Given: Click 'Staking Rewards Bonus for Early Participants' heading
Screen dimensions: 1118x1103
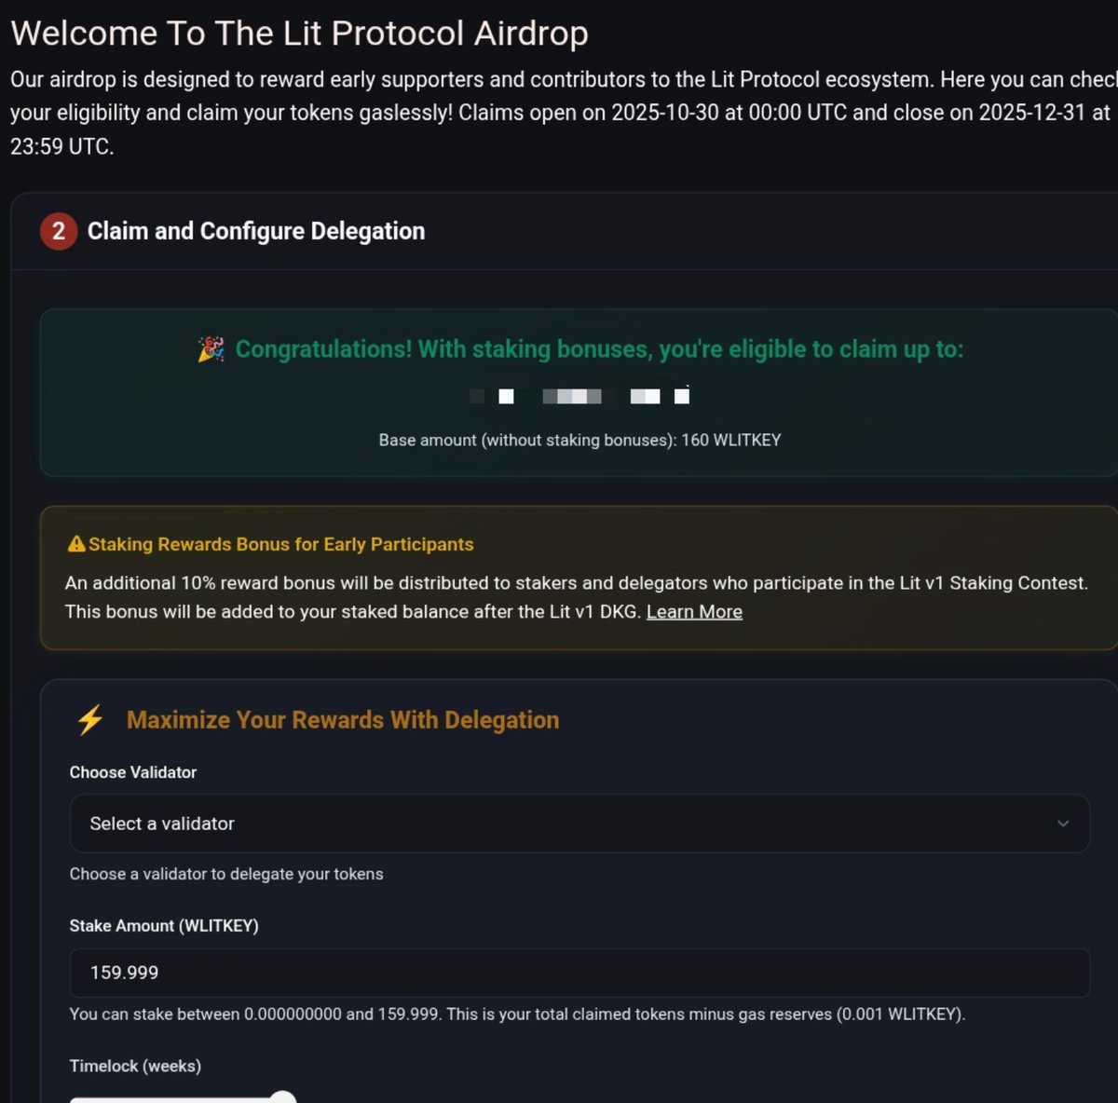Looking at the screenshot, I should pyautogui.click(x=280, y=544).
